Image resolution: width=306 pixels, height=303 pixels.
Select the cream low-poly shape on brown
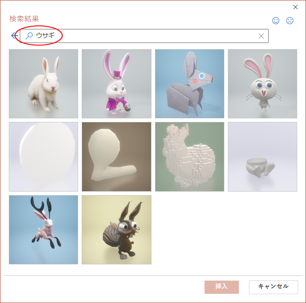[x=116, y=157]
